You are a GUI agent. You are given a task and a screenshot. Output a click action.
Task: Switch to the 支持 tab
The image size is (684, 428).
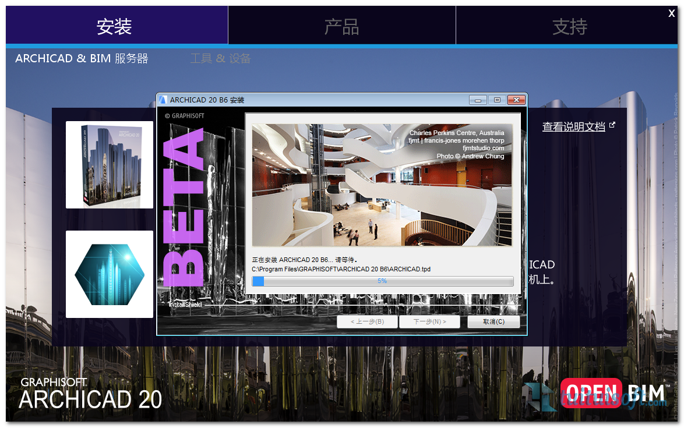[x=567, y=25]
